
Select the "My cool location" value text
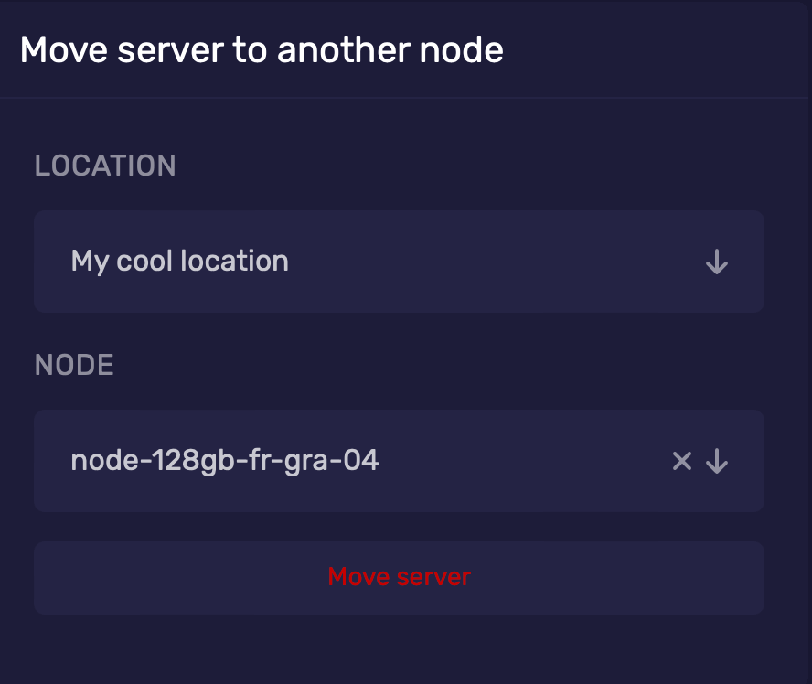coord(180,262)
